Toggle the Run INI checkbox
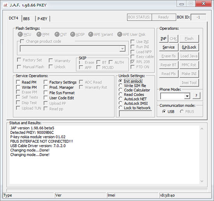The image size is (214, 201). point(133,47)
